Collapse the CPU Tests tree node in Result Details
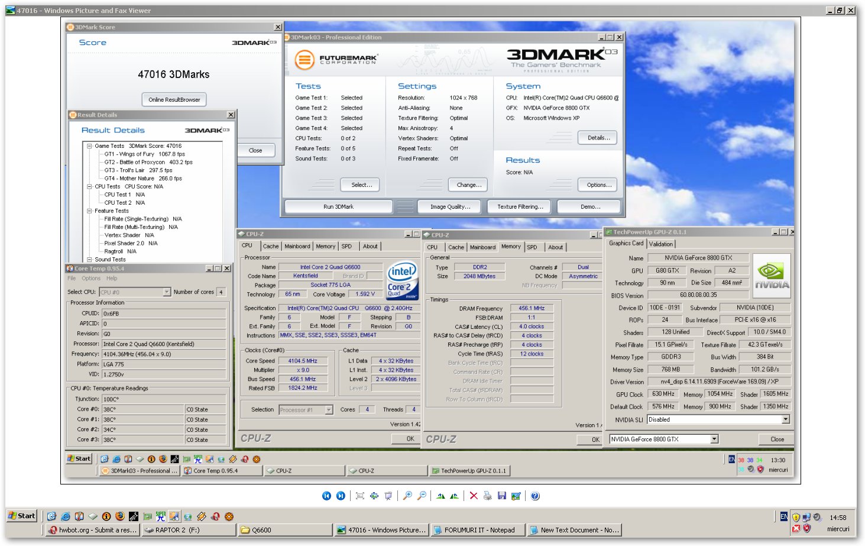Image resolution: width=865 pixels, height=546 pixels. point(90,186)
